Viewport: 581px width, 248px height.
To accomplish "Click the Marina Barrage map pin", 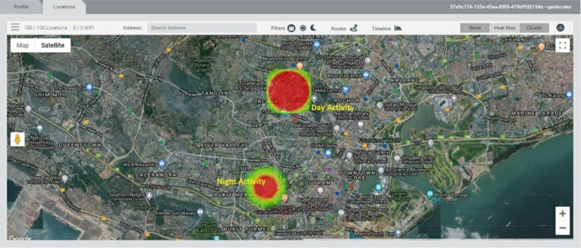I will pos(430,194).
